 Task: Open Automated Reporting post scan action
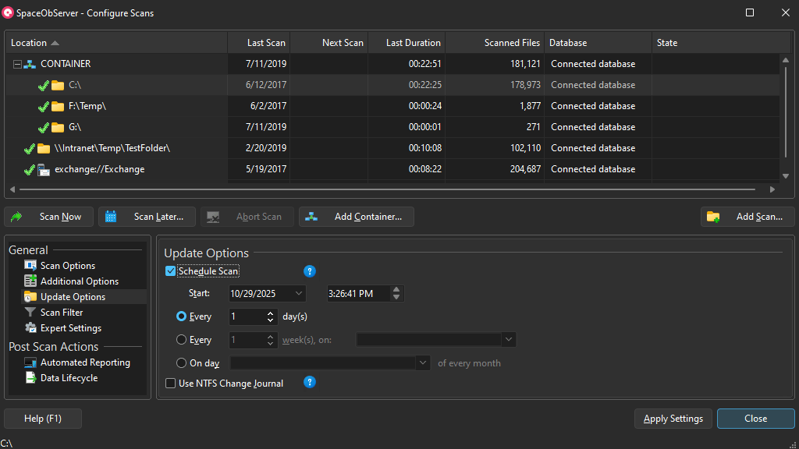84,362
